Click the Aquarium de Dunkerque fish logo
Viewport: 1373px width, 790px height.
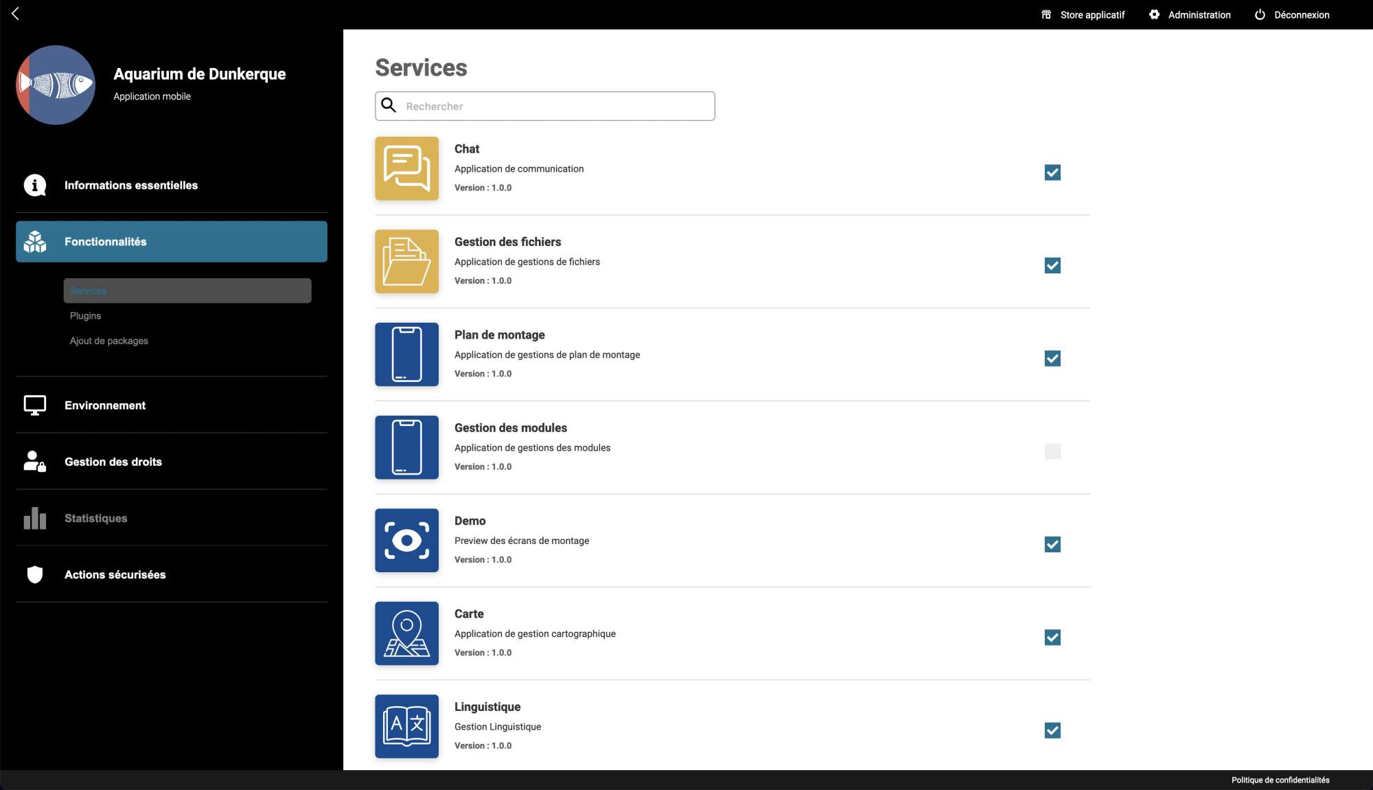(x=56, y=85)
